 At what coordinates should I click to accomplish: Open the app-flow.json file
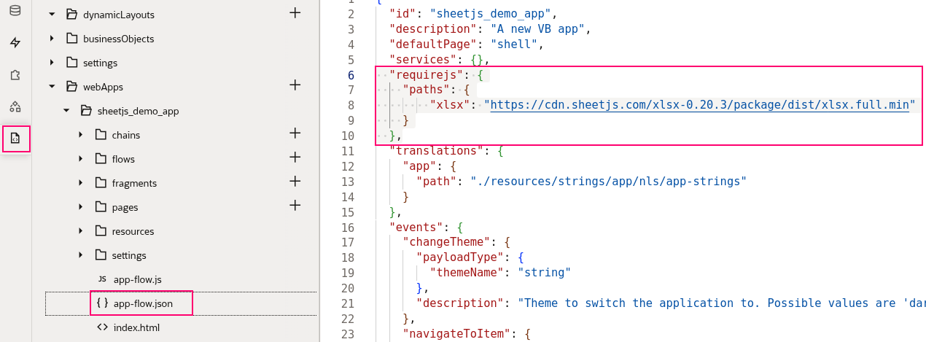point(141,303)
